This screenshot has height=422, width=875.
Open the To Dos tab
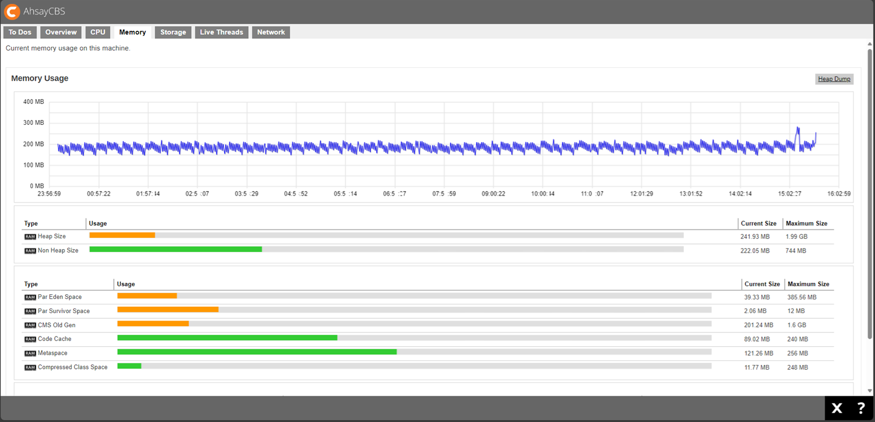pos(20,33)
